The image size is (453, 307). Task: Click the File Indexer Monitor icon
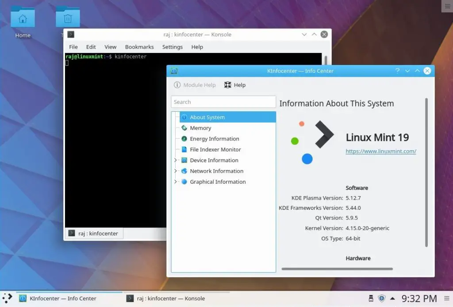pyautogui.click(x=184, y=149)
